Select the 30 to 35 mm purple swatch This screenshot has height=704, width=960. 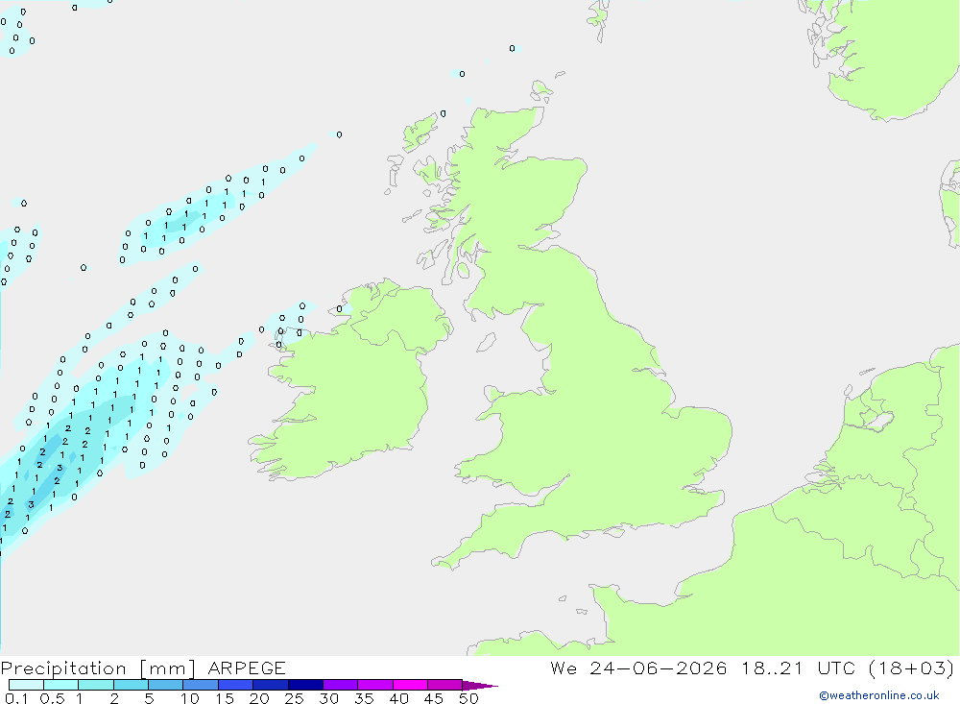340,685
